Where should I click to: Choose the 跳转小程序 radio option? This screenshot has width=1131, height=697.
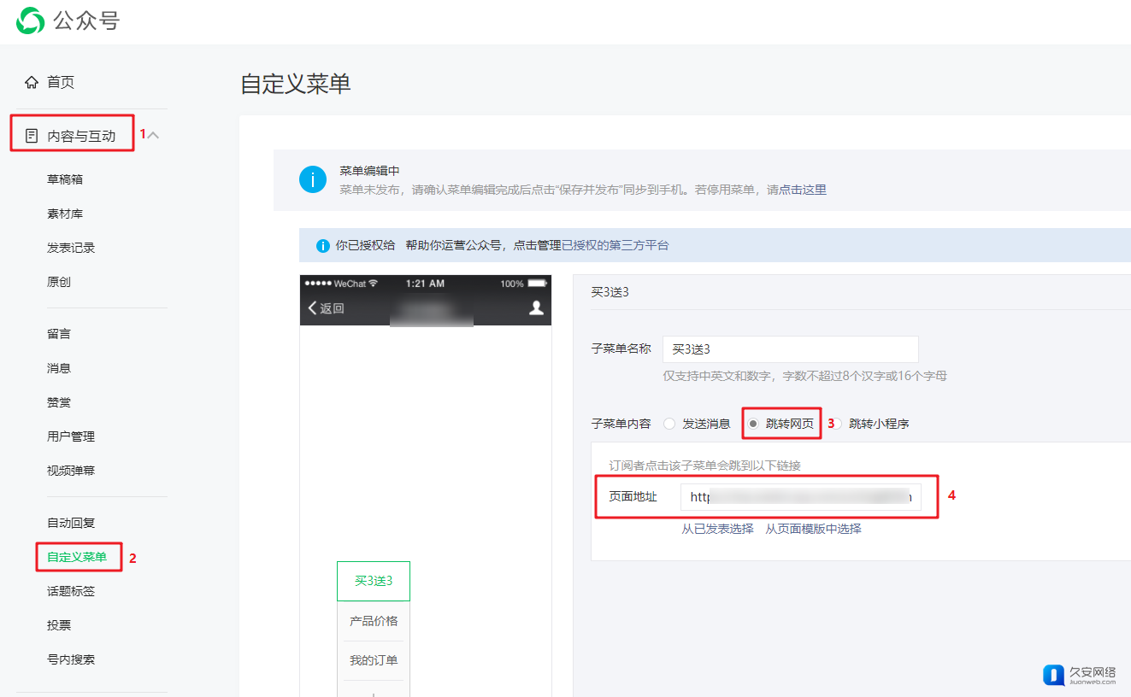[835, 424]
